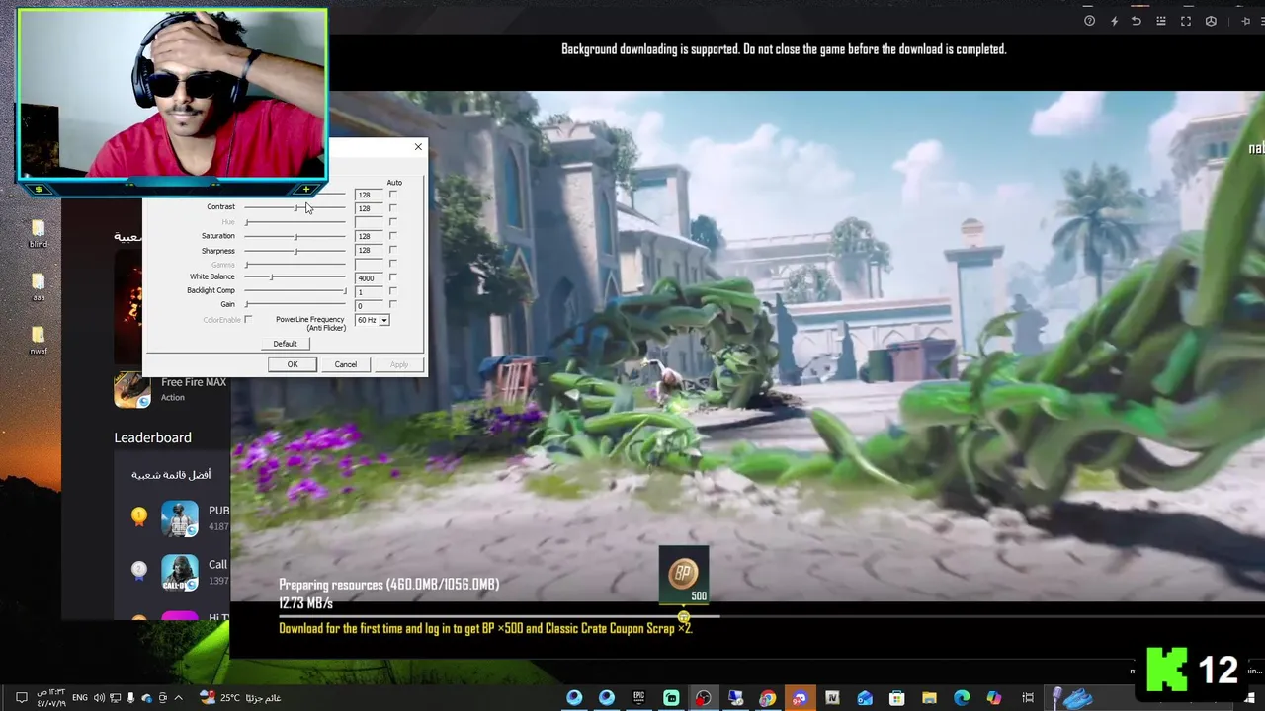Click the Sharpness slider
This screenshot has width=1265, height=711.
click(295, 251)
